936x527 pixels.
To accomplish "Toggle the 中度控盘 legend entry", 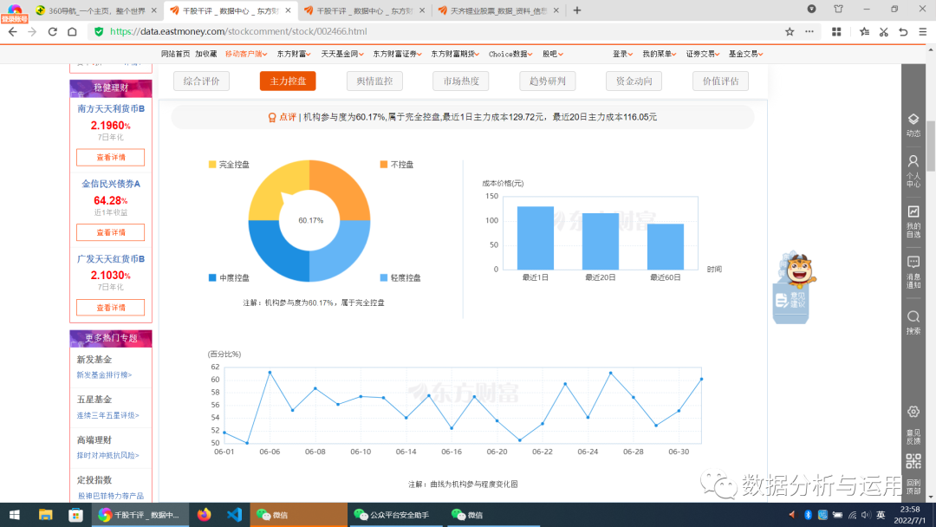I will pyautogui.click(x=229, y=277).
